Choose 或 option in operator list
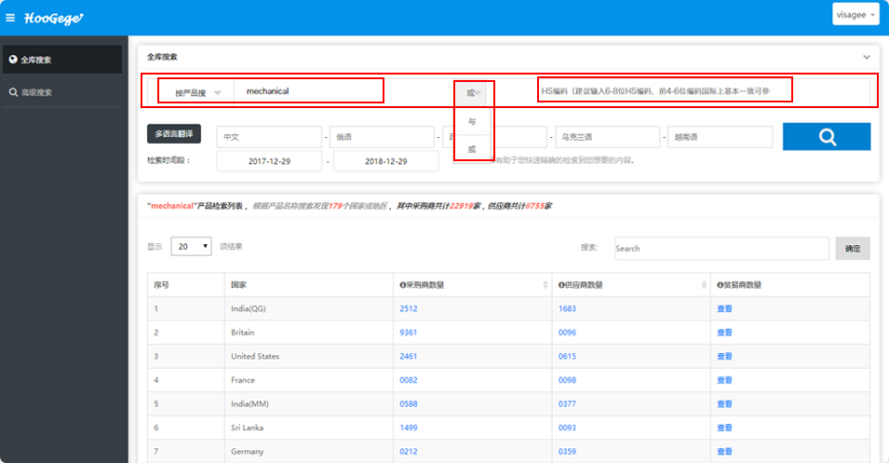The width and height of the screenshot is (889, 463). [472, 149]
